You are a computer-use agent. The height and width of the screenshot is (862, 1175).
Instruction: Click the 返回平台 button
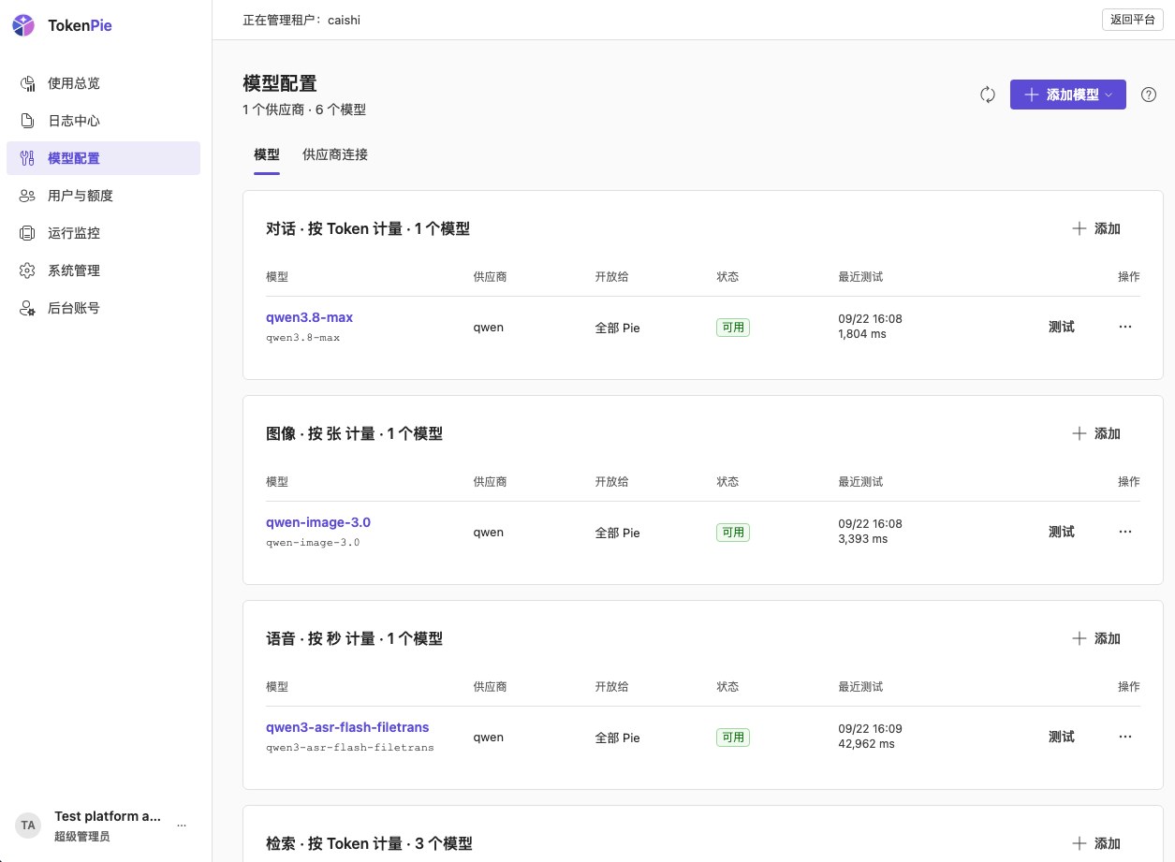point(1132,20)
